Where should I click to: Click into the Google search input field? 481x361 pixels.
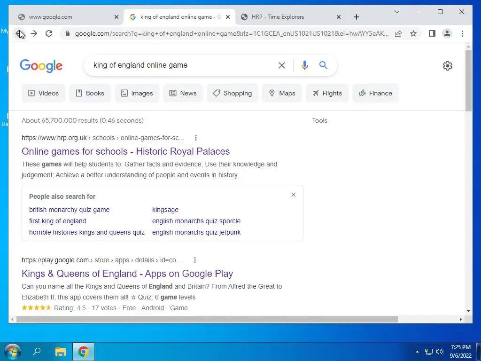[183, 65]
